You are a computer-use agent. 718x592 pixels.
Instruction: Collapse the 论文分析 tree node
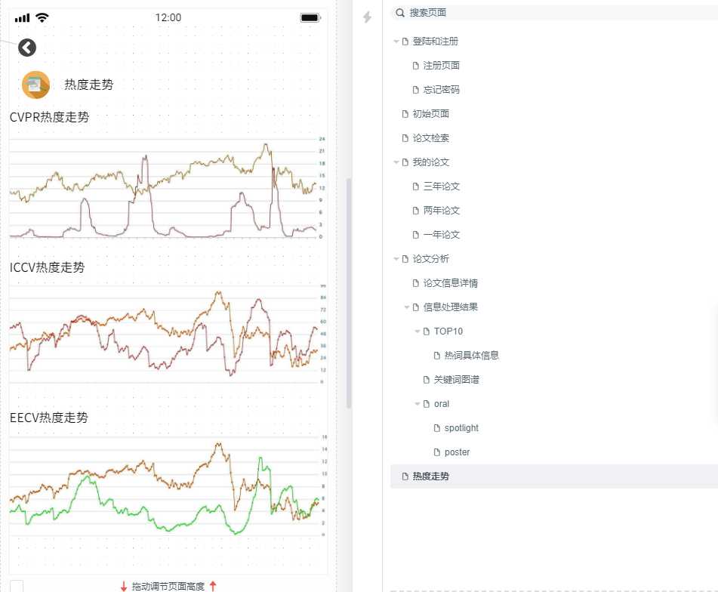point(396,259)
